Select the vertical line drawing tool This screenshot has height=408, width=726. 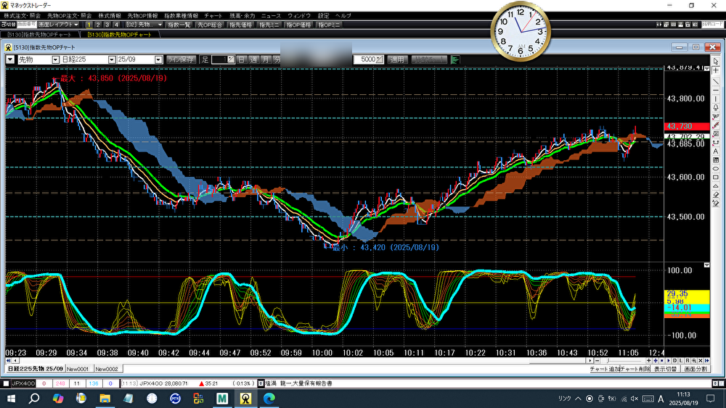[x=716, y=99]
